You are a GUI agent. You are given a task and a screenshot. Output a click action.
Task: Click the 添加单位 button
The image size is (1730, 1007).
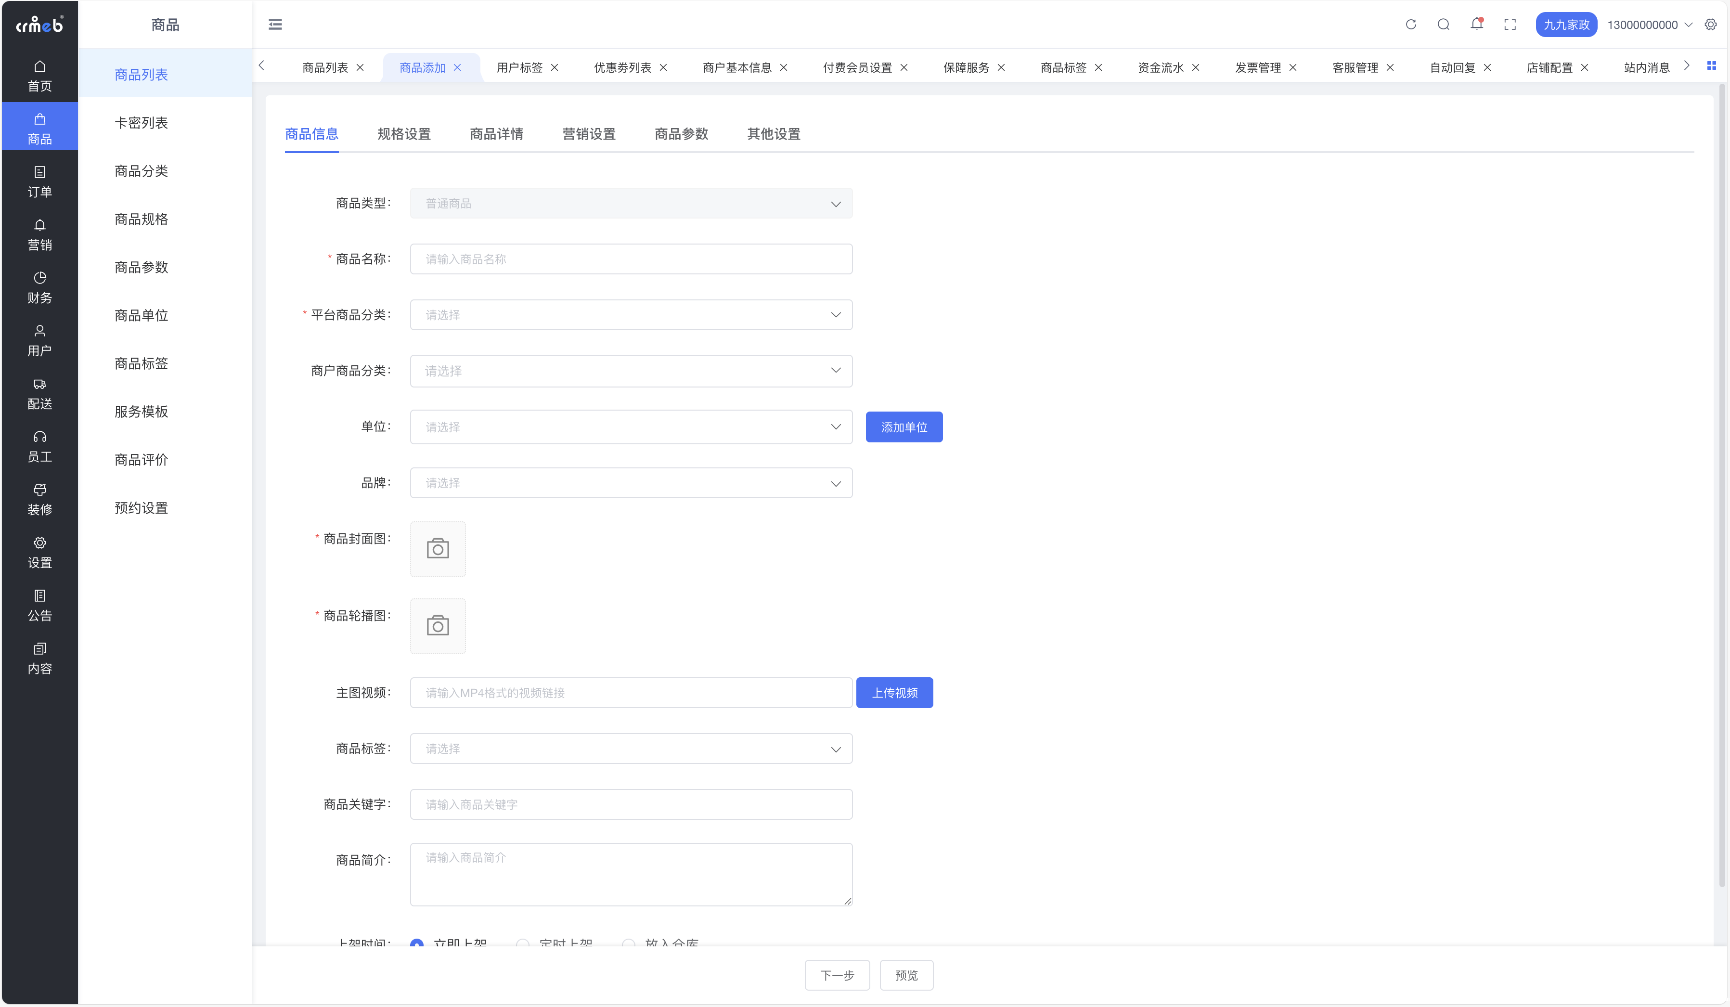(x=904, y=427)
